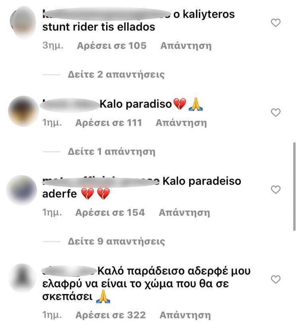
Task: Open avatar of the 'Kalo paradiso' commenter
Action: [24, 111]
